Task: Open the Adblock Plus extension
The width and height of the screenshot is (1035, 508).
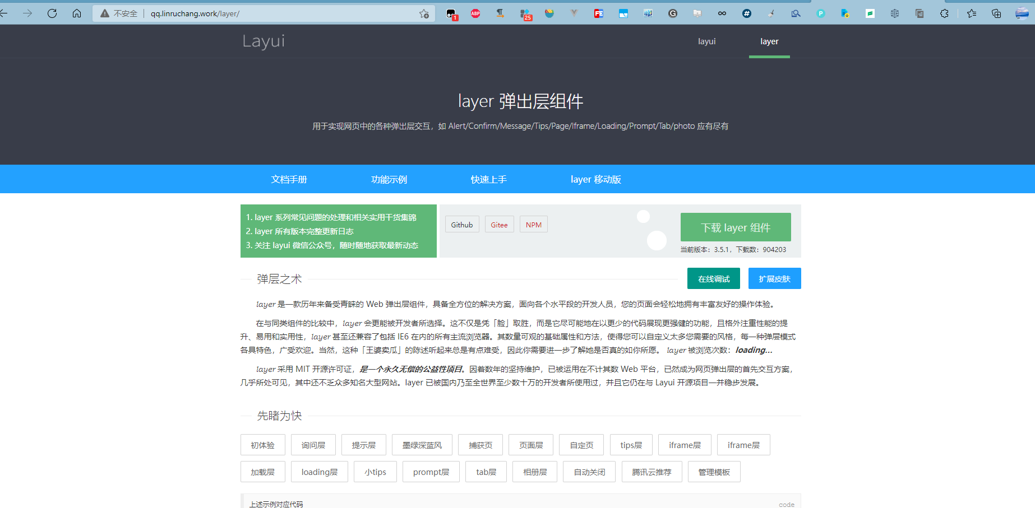Action: pyautogui.click(x=475, y=13)
